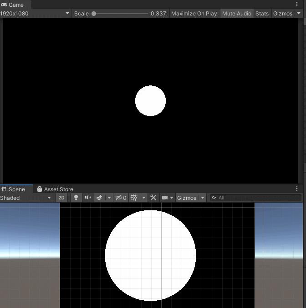Toggle skybox and effects icon
Image resolution: width=306 pixels, height=308 pixels.
[99, 198]
